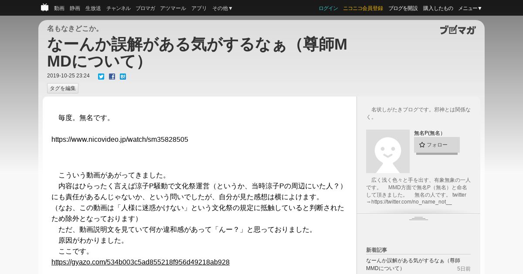Expand the その他▼ dropdown
The width and height of the screenshot is (523, 274).
223,8
